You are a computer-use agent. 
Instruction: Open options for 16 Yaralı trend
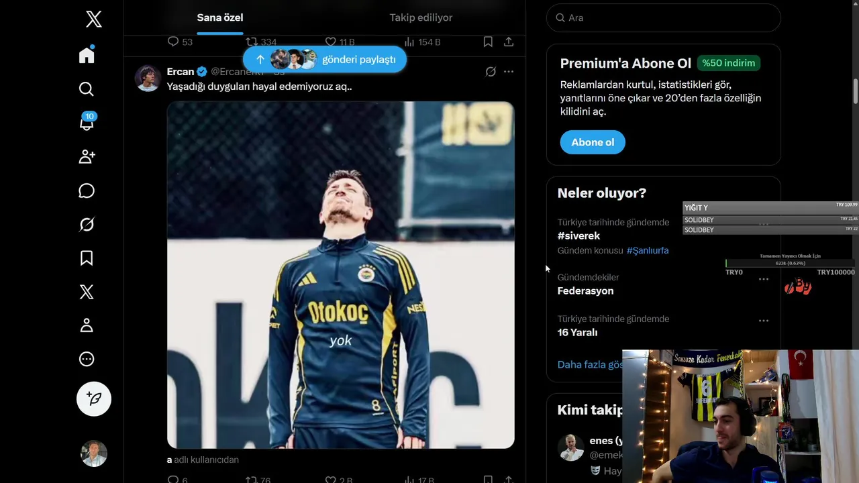click(764, 321)
